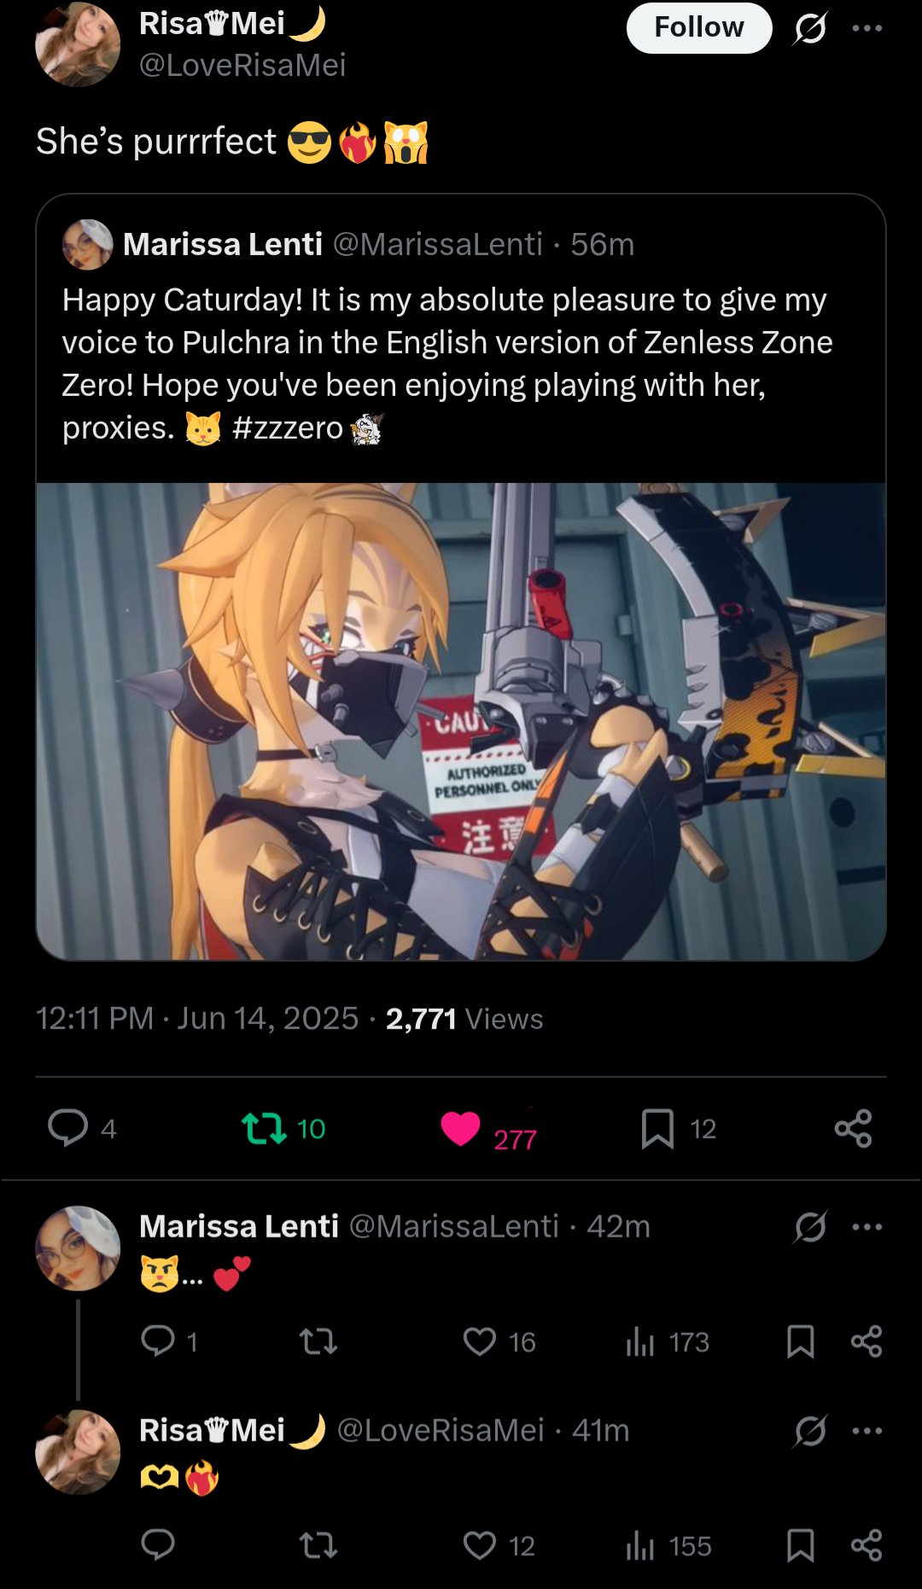Open Risa Mei's profile avatar at top
The image size is (922, 1589).
coord(78,44)
